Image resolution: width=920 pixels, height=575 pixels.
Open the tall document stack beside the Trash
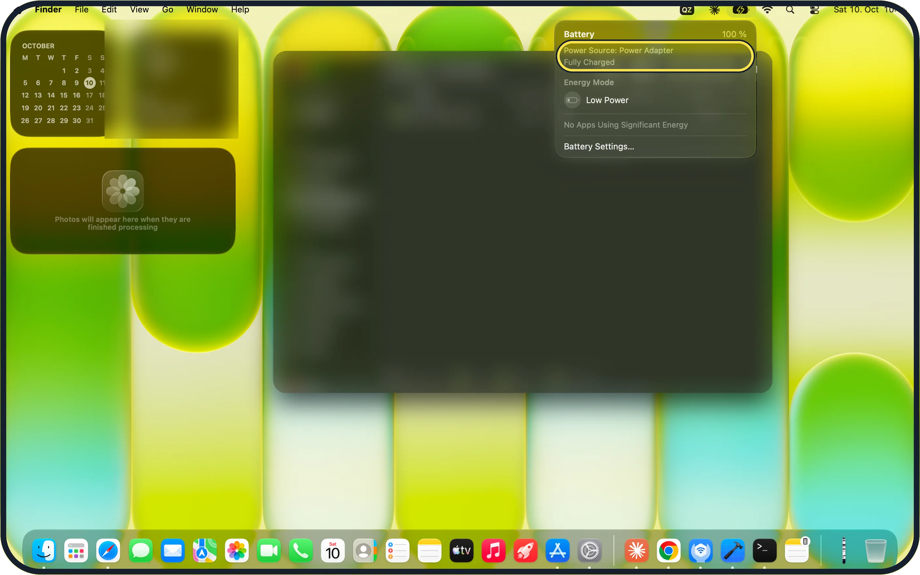844,550
